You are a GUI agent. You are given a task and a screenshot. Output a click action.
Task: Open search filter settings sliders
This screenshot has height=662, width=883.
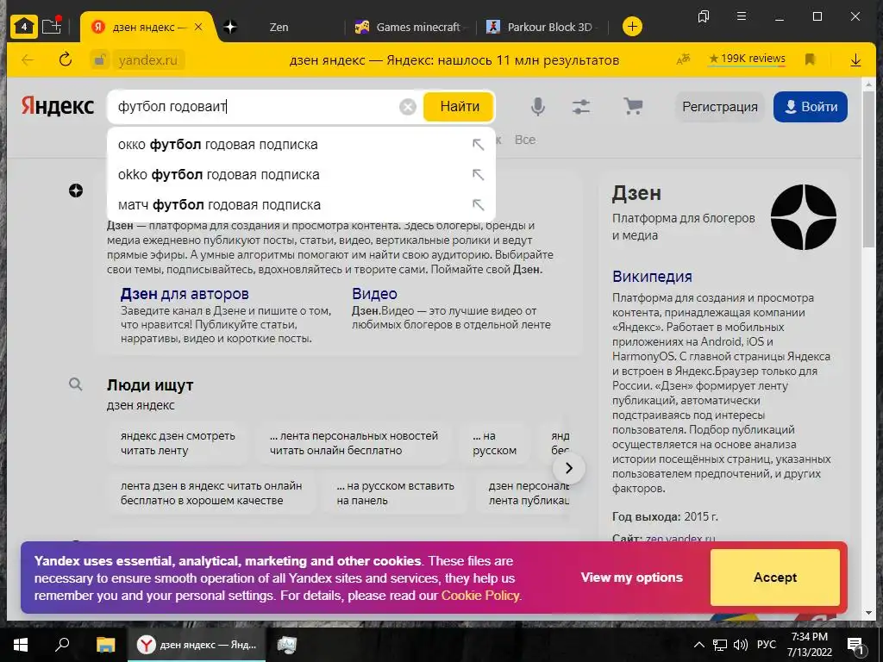point(581,106)
